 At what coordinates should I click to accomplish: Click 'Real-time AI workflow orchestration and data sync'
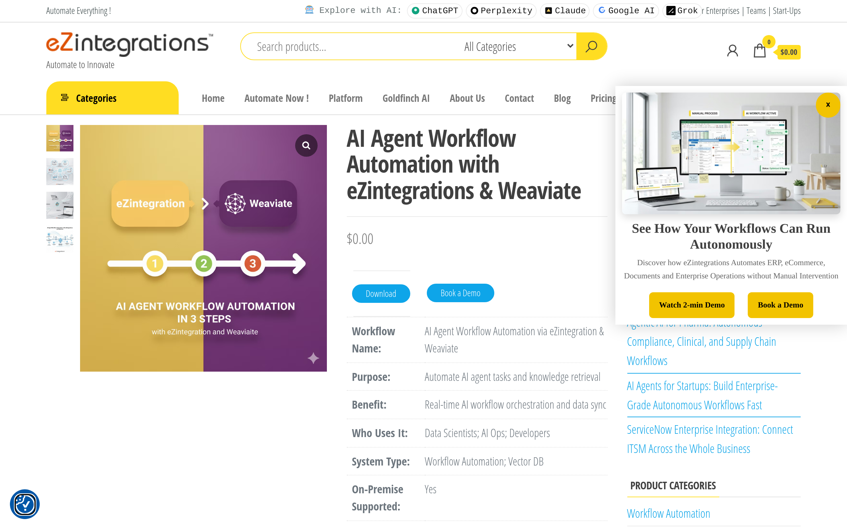pyautogui.click(x=515, y=405)
